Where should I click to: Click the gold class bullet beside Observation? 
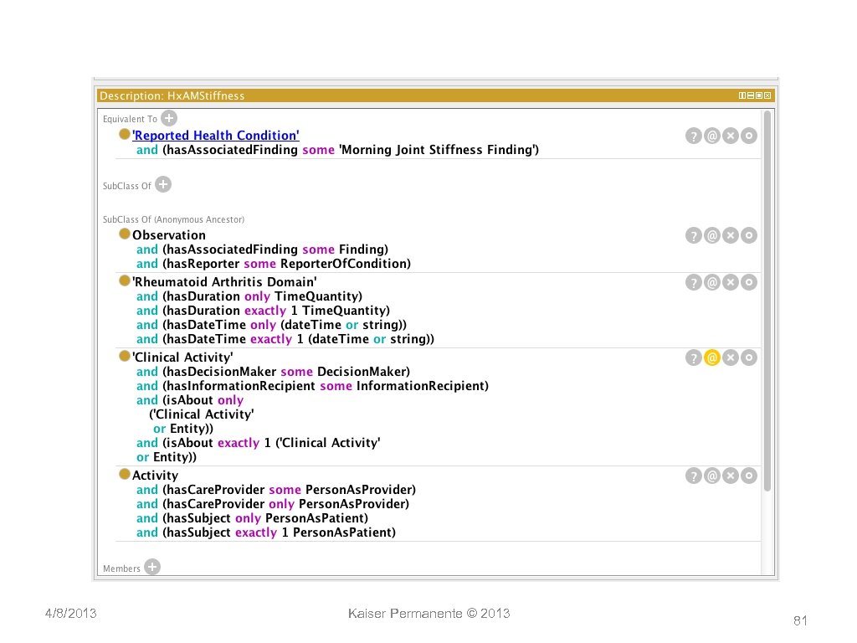[x=125, y=234]
